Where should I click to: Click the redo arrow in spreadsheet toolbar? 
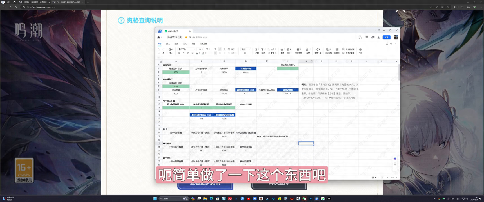(163, 49)
